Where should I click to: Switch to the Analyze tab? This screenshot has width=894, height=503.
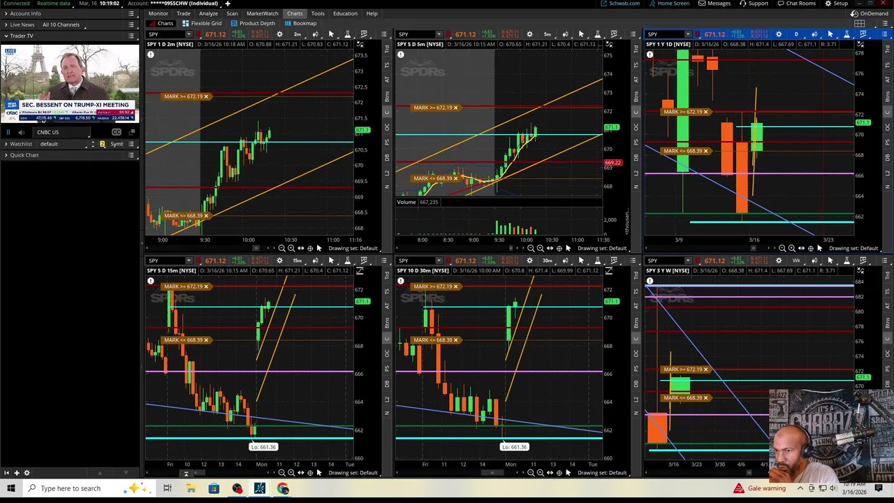208,13
